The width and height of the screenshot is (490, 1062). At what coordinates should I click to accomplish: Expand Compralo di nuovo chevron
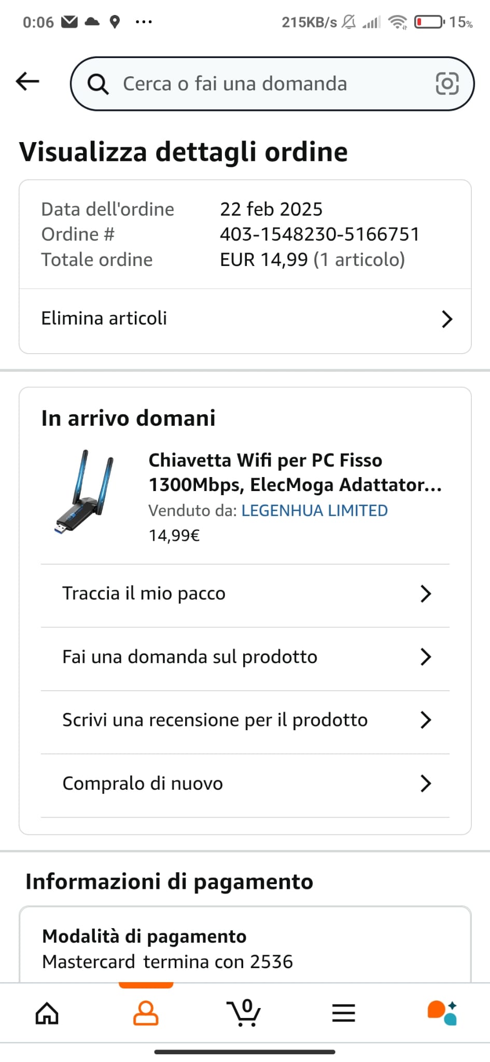(x=426, y=784)
